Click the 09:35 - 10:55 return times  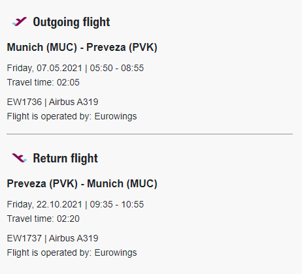point(117,204)
